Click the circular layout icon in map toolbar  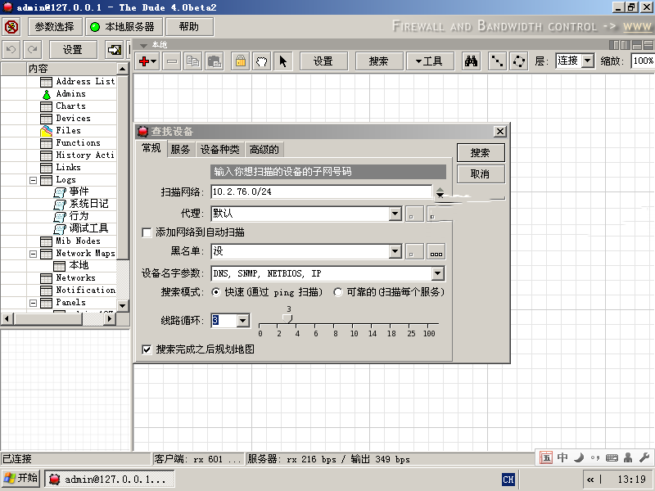pos(519,61)
